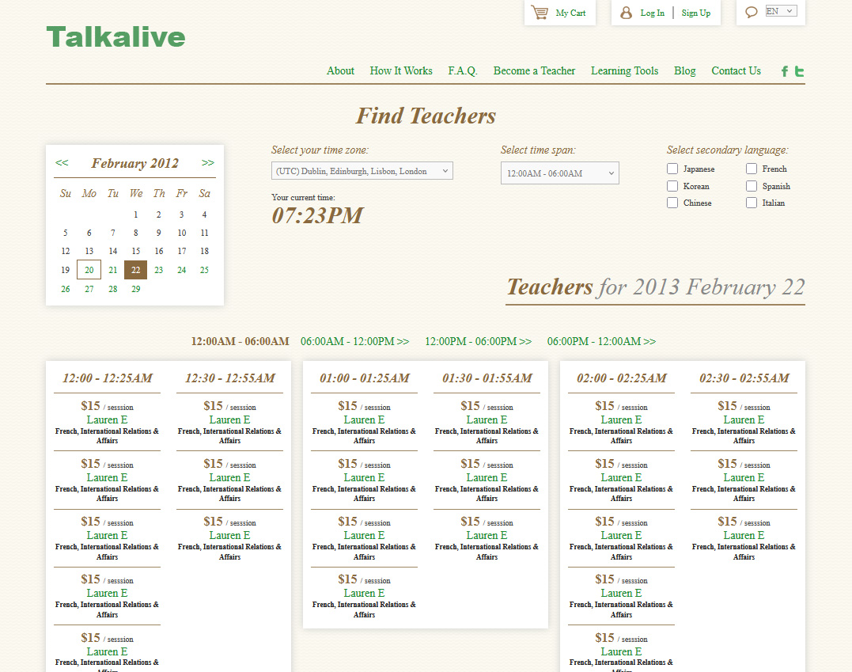Click the Talkalive logo
The width and height of the screenshot is (852, 672).
[x=115, y=37]
